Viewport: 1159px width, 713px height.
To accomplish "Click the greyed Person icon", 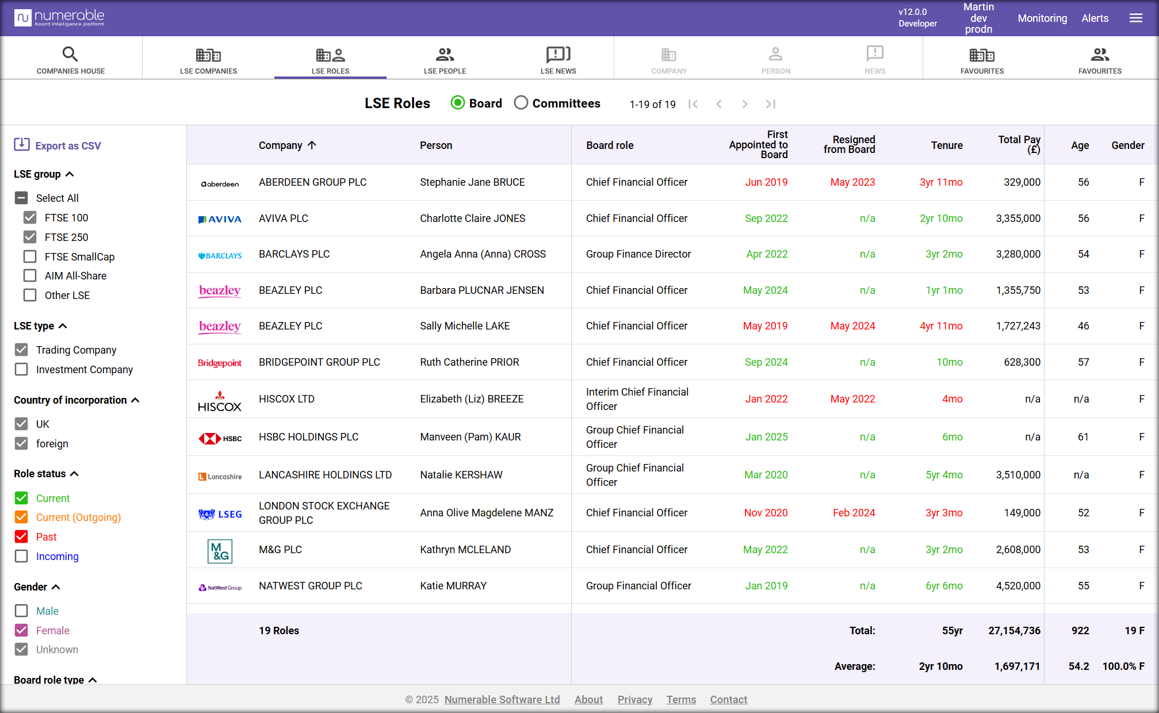I will coord(775,55).
